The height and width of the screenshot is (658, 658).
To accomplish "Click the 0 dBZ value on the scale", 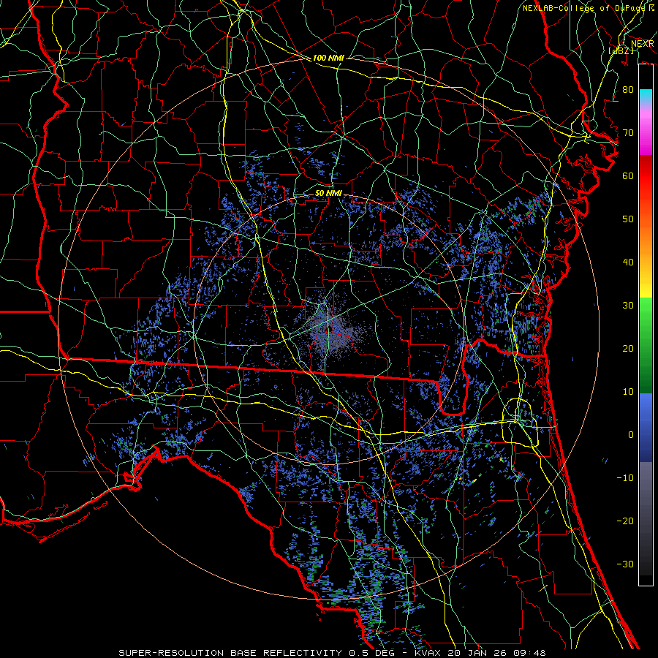I will [631, 435].
